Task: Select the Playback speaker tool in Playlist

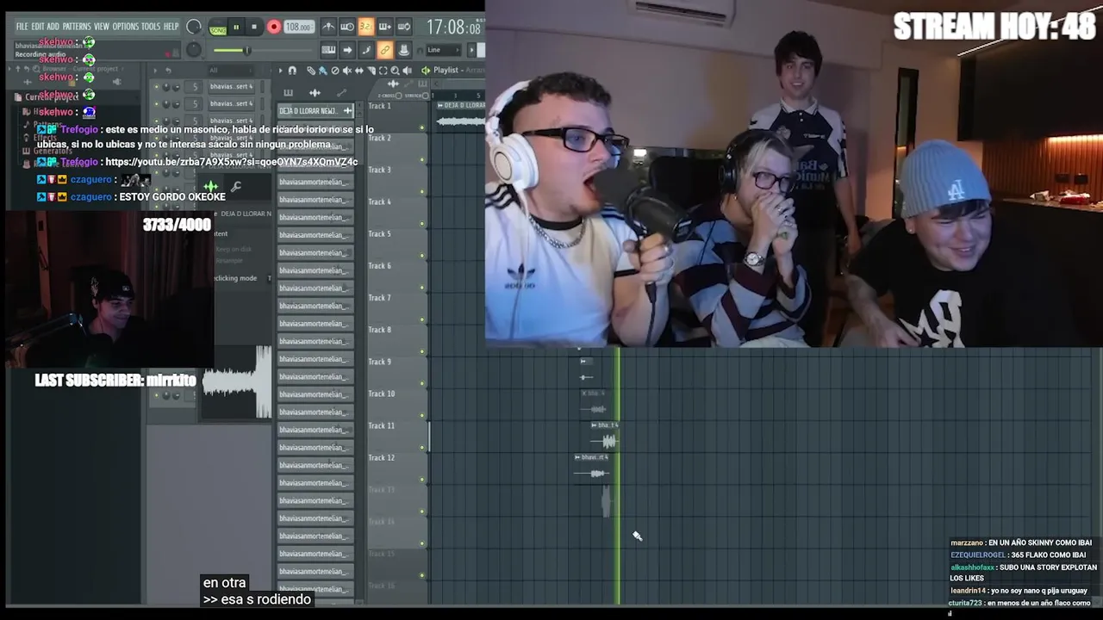Action: point(407,70)
